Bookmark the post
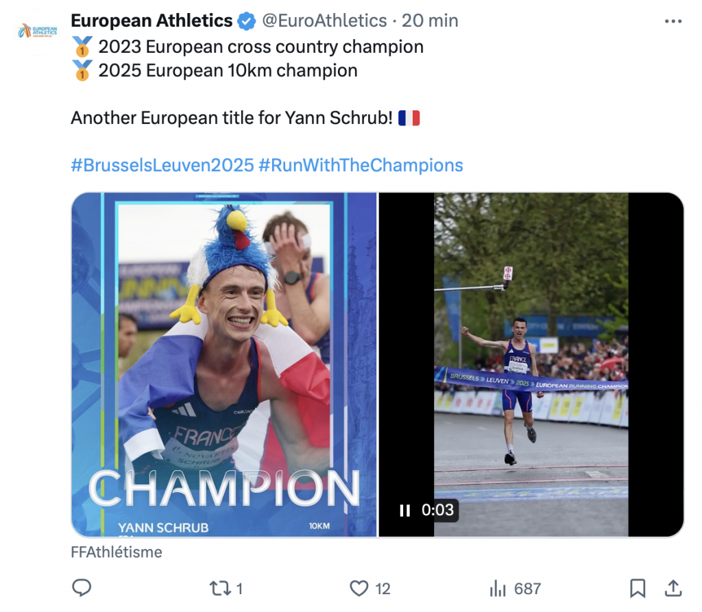This screenshot has height=612, width=702. point(638,588)
